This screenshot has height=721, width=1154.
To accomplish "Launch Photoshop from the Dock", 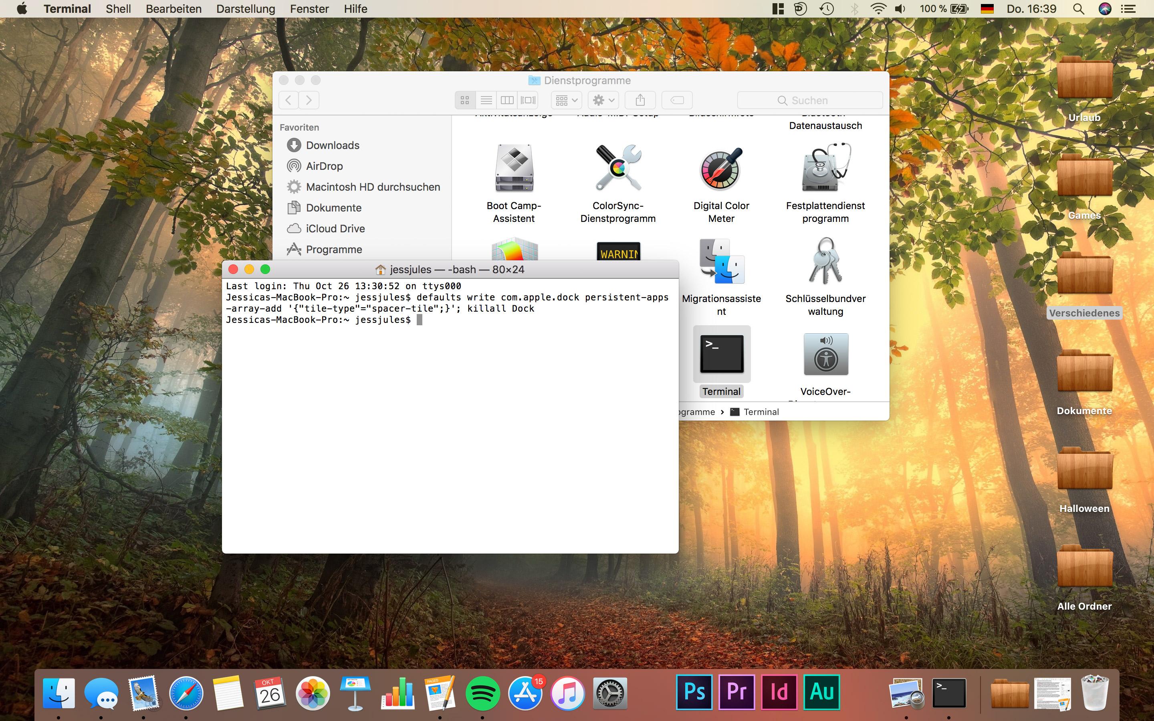I will [x=694, y=692].
